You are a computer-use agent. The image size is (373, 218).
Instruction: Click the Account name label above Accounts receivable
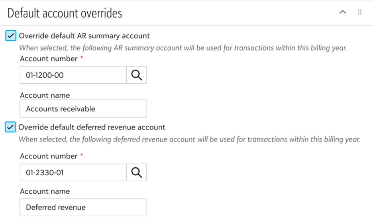[45, 95]
